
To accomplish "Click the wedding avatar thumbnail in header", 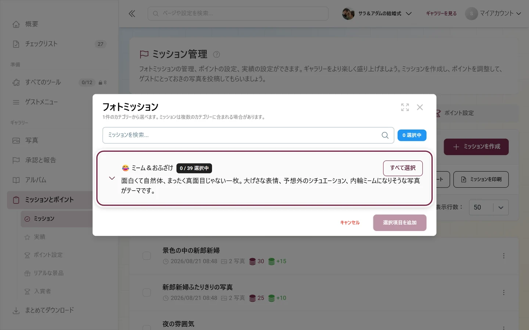I will 348,14.
